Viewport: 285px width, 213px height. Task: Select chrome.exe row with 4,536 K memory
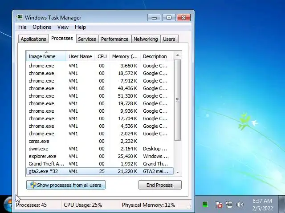click(100, 126)
